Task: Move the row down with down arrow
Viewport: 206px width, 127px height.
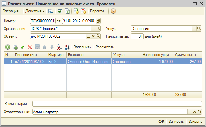Action: [52, 47]
